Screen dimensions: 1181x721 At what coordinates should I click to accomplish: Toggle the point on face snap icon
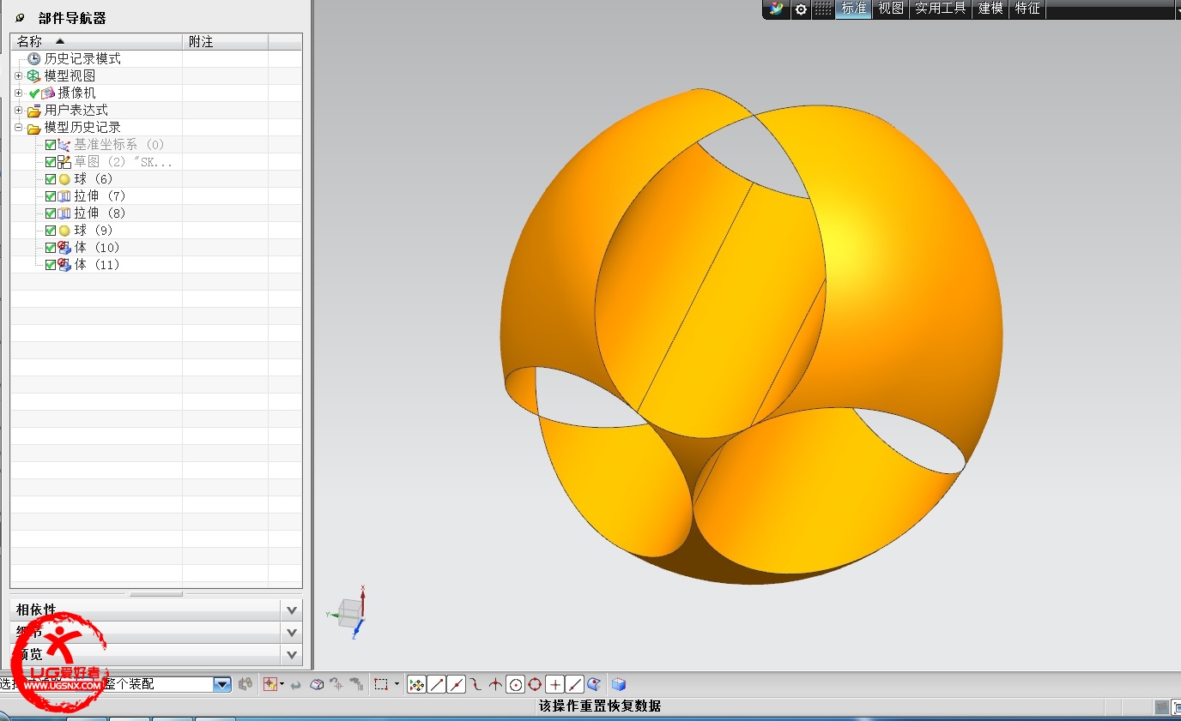(x=593, y=684)
